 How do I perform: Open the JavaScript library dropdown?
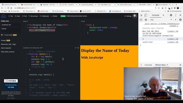tap(33, 48)
